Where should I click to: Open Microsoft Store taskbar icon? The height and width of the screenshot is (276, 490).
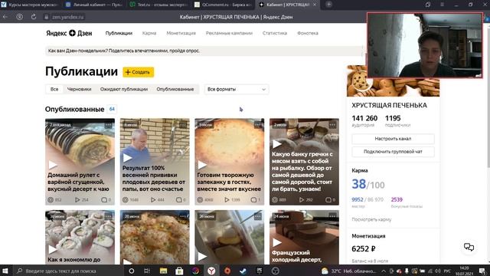click(179, 271)
